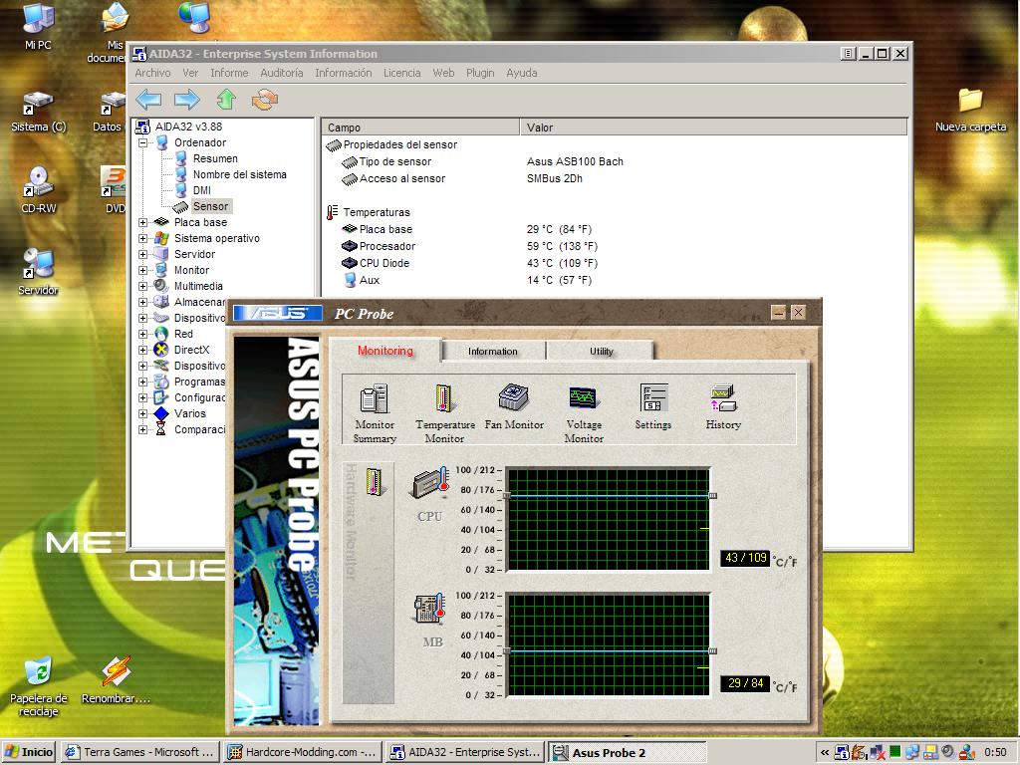Open Voltage Monitor in PC Probe
1020x765 pixels.
pyautogui.click(x=584, y=412)
